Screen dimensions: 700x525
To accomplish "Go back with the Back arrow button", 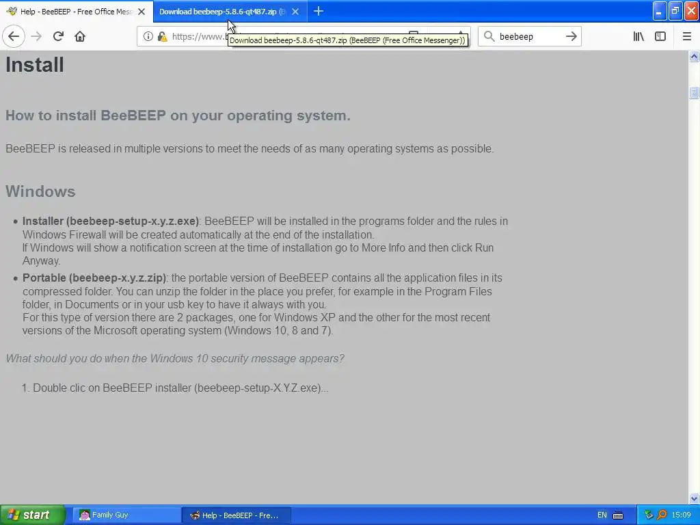I will (x=14, y=36).
